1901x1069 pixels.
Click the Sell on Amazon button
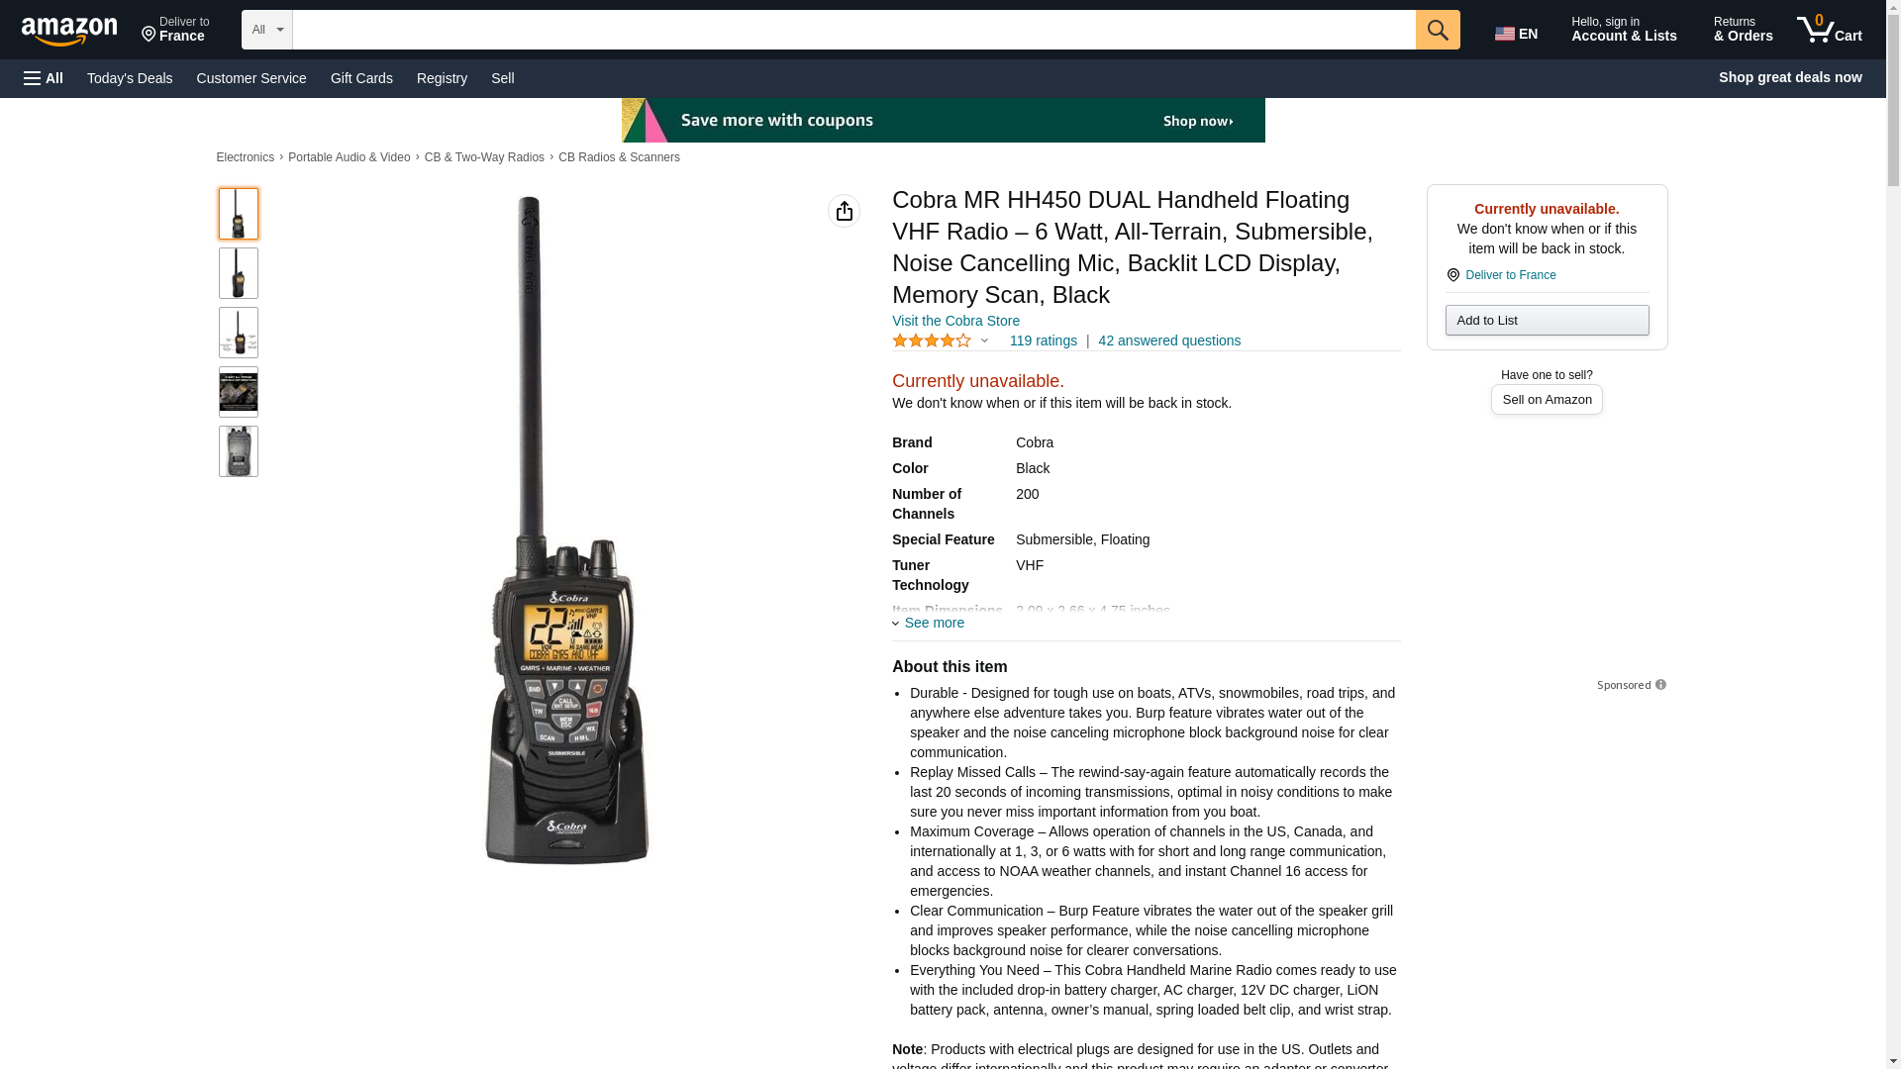point(1547,399)
